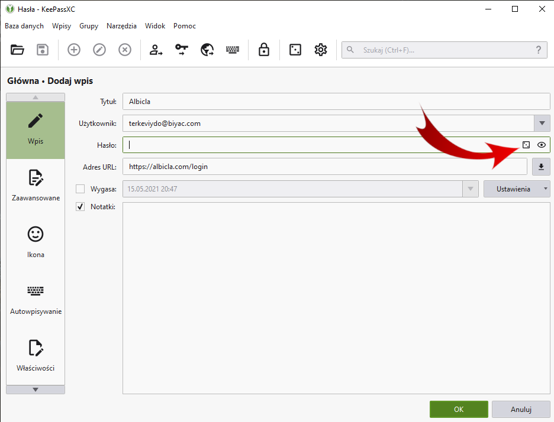This screenshot has width=554, height=422.
Task: Click the Tytuł field containing Albicla
Action: [x=336, y=101]
